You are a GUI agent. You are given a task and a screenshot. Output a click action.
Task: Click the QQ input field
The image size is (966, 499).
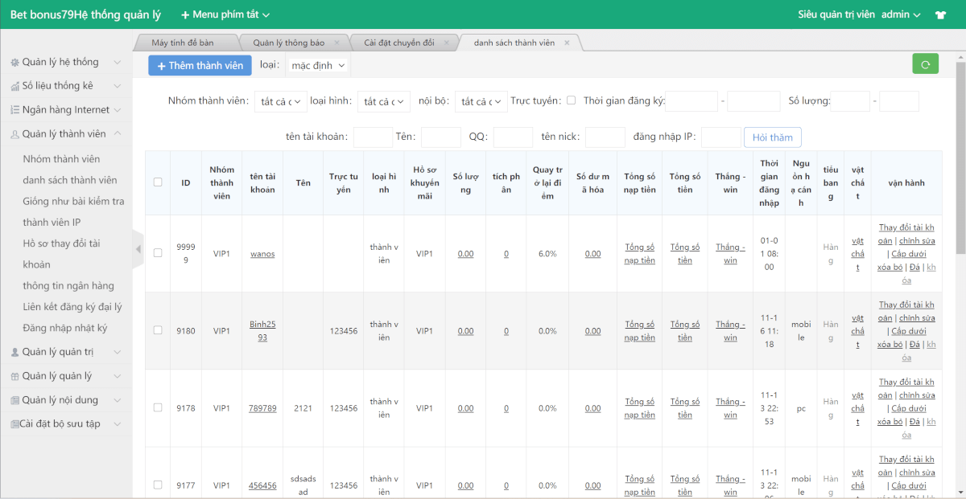click(513, 137)
